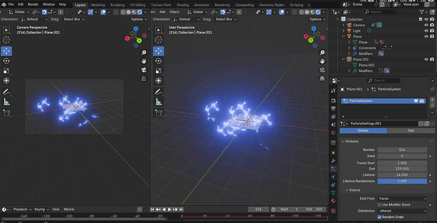Switch perspective/orthographic grid icon in User Perspective viewport
Image resolution: width=437 pixels, height=223 pixels.
pos(323,78)
